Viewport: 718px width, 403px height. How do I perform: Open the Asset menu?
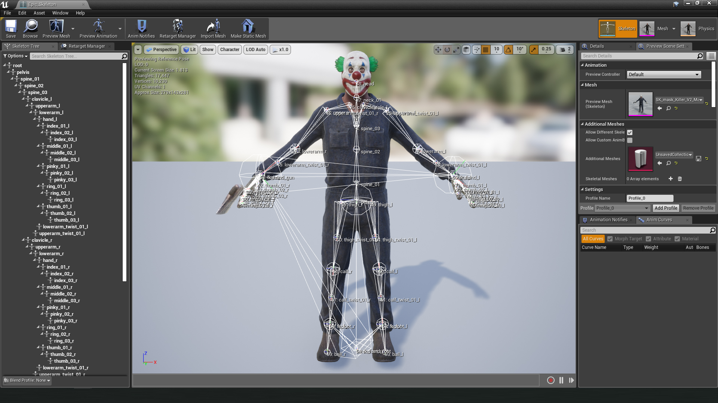point(39,13)
